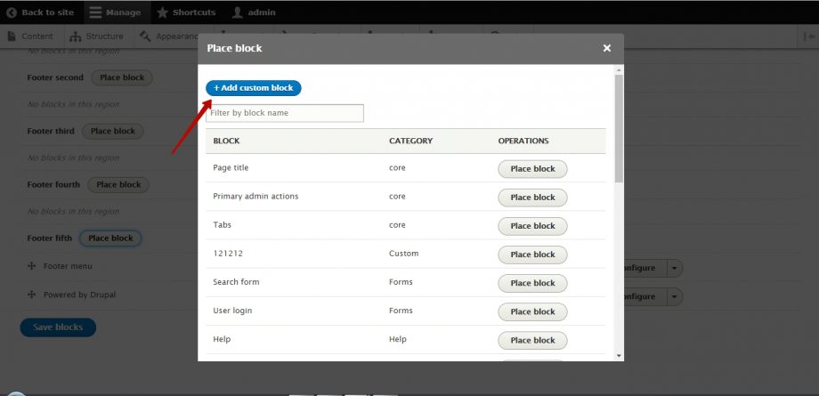819x396 pixels.
Task: Click the drag handle beside Powered by Drupal
Action: pos(31,295)
